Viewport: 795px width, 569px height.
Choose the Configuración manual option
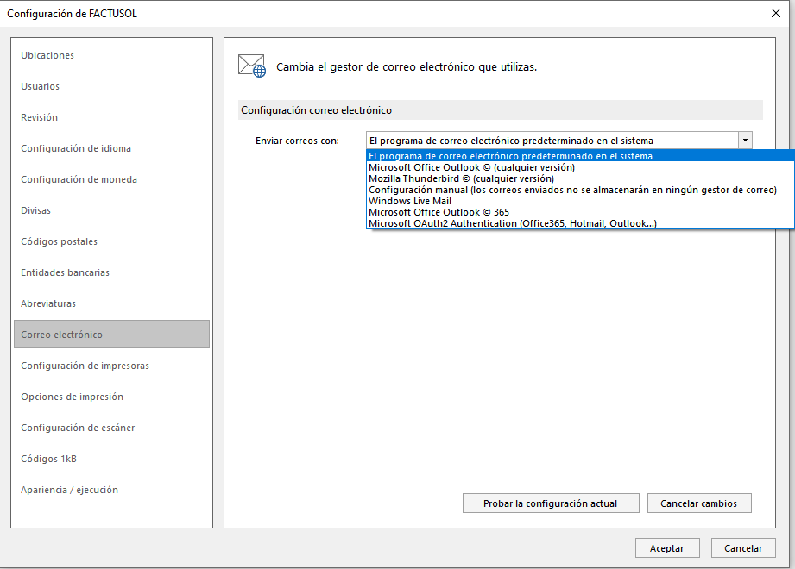(x=580, y=190)
